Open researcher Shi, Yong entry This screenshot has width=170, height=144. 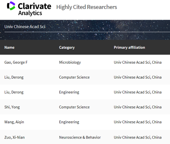pyautogui.click(x=12, y=107)
